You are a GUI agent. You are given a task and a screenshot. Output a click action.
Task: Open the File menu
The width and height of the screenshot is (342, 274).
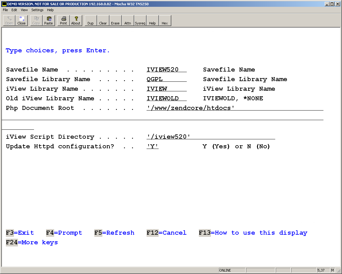pyautogui.click(x=5, y=10)
